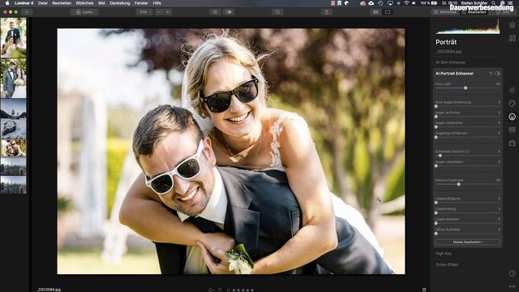Toggle AI Portrait Enhancer filter visibility
The height and width of the screenshot is (292, 519).
point(497,74)
